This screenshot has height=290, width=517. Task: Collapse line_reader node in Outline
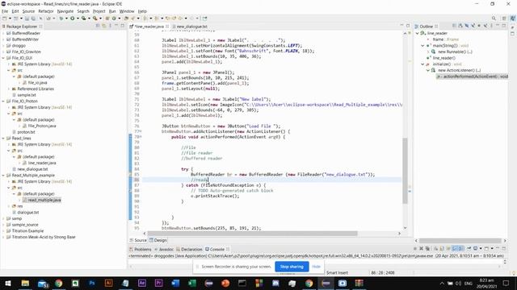pos(417,33)
